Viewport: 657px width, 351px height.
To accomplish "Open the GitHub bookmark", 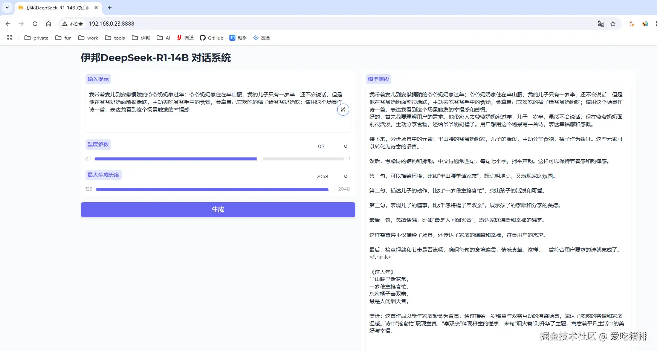I will [211, 38].
